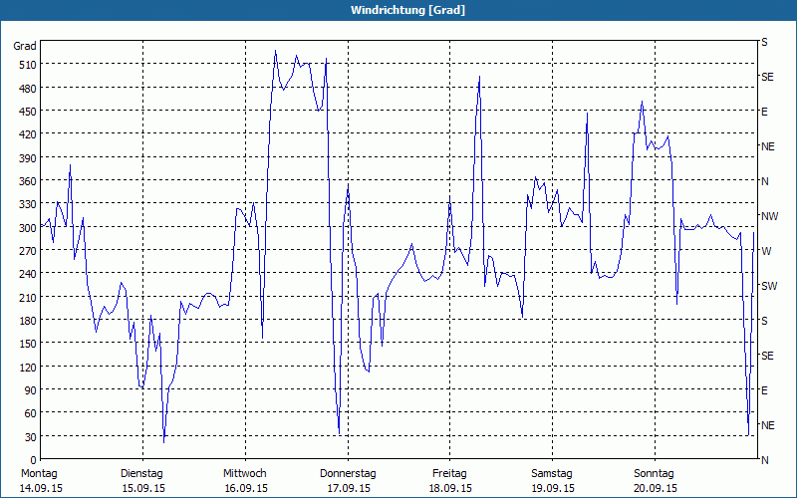Viewport: 797px width, 498px height.
Task: Select the 'Freitag' day label
Action: pos(449,474)
